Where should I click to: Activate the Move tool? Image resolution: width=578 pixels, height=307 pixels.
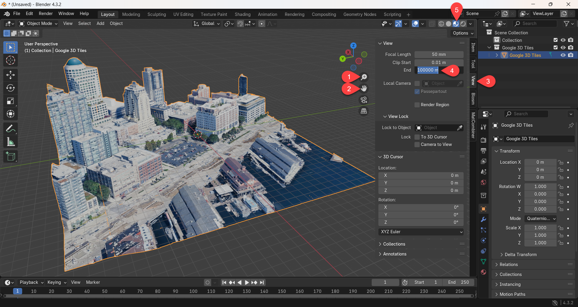[x=11, y=75]
